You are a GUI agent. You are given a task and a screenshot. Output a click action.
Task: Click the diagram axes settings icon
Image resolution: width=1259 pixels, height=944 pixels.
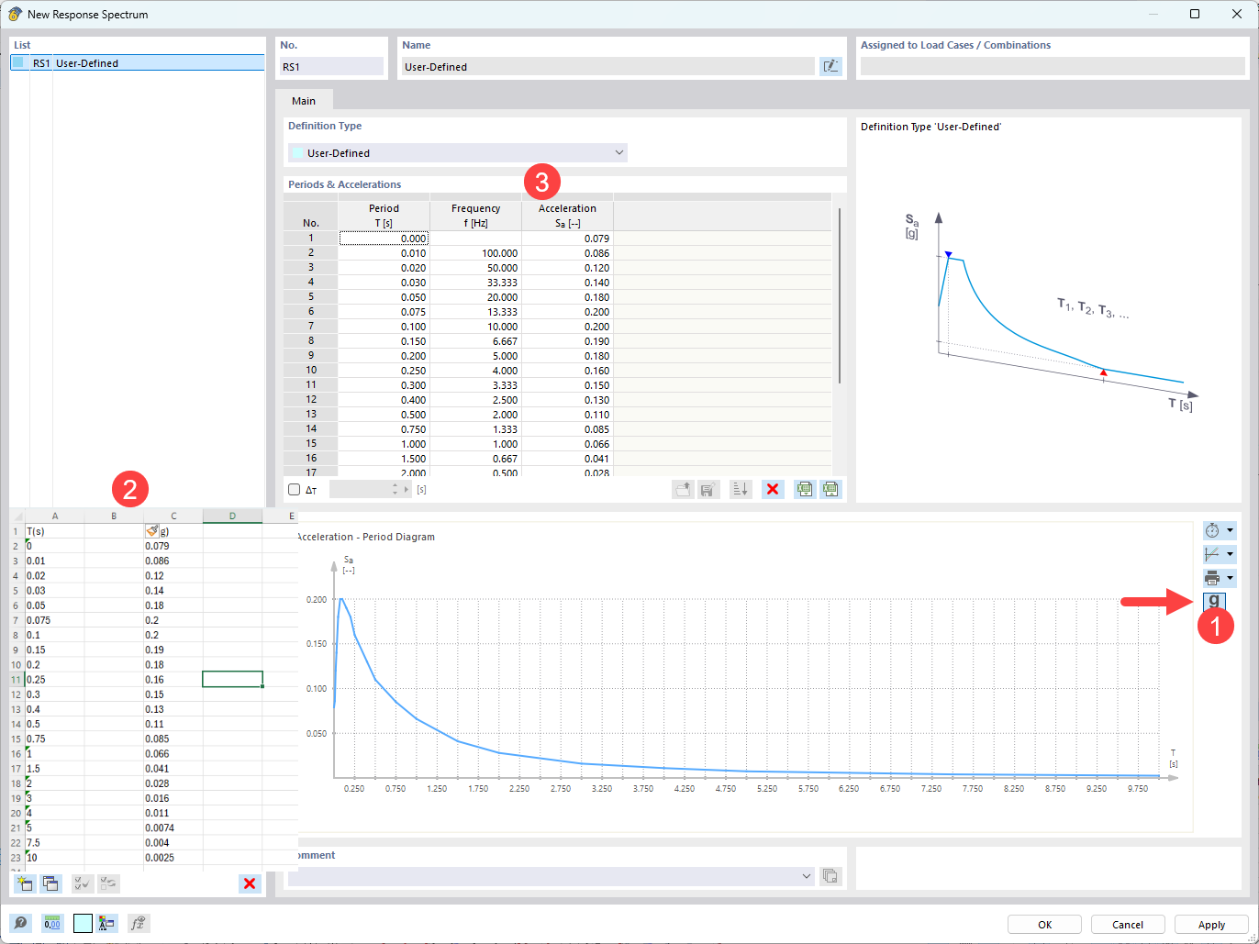tap(1214, 553)
